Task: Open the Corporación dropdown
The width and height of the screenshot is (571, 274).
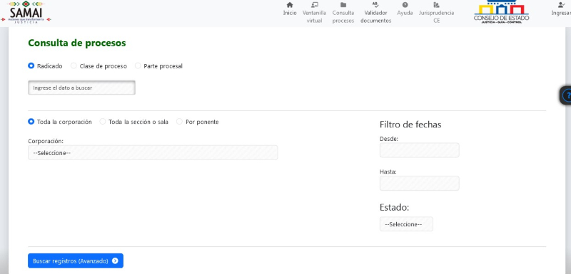Action: click(153, 153)
